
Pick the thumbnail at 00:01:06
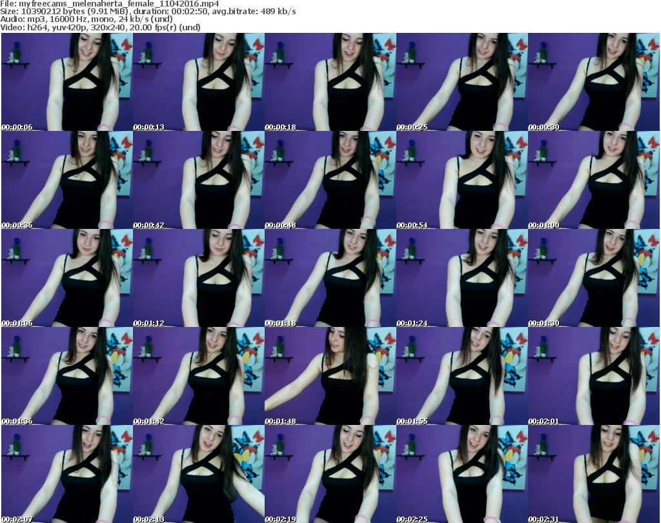tap(67, 278)
